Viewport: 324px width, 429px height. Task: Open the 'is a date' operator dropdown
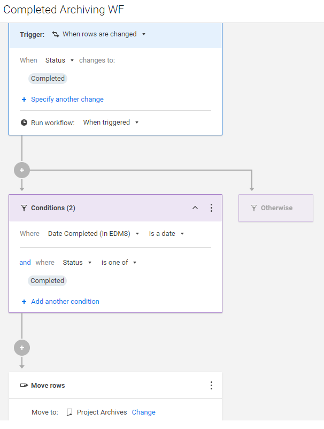coord(166,234)
